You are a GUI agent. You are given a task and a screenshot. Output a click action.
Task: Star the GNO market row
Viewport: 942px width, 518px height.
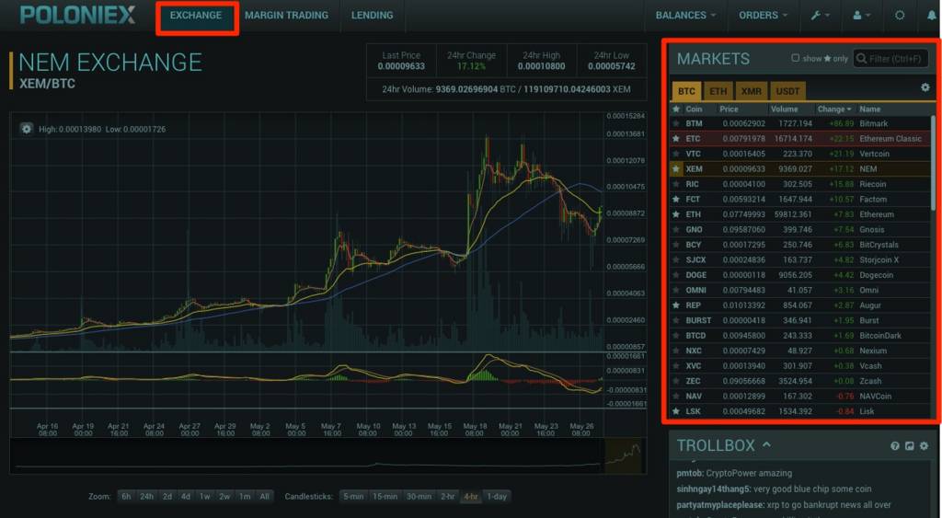(676, 229)
